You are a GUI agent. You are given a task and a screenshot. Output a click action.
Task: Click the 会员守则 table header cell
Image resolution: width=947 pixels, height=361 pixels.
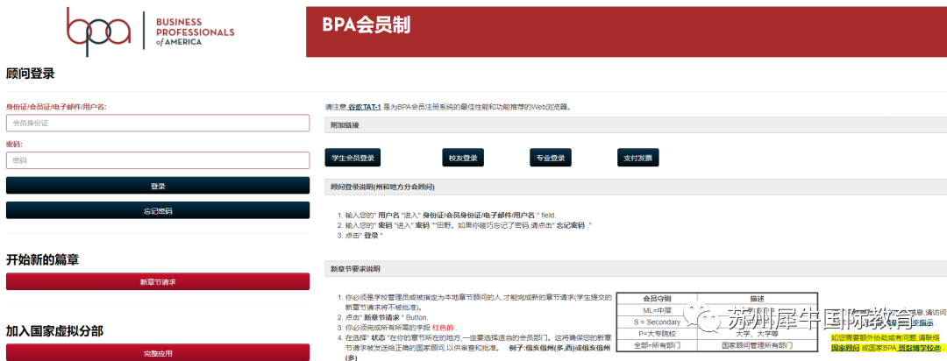coord(657,298)
